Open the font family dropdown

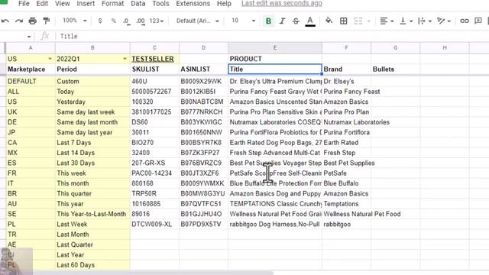click(x=198, y=21)
